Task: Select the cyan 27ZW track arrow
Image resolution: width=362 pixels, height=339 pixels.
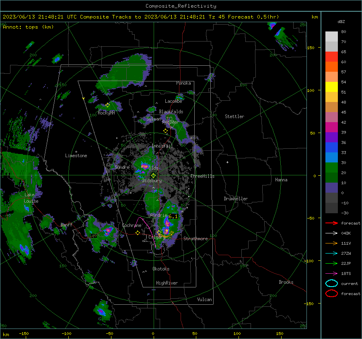Action: pos(331,254)
